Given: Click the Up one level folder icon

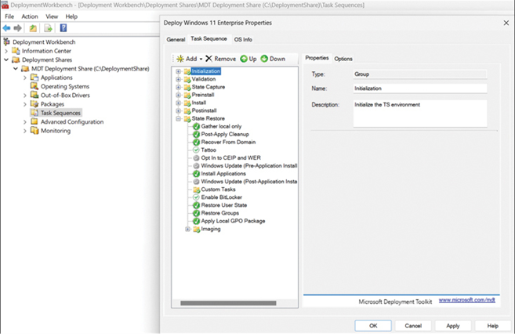Looking at the screenshot, I should pos(33,28).
